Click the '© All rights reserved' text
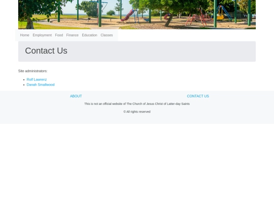Screen dimensions: 274x205 (x=137, y=112)
